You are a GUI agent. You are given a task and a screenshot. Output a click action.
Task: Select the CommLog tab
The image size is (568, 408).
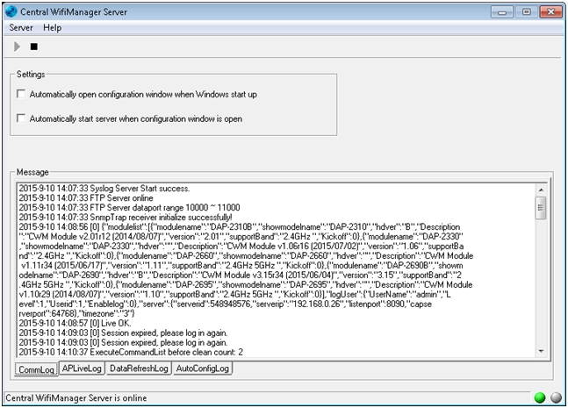pos(36,369)
